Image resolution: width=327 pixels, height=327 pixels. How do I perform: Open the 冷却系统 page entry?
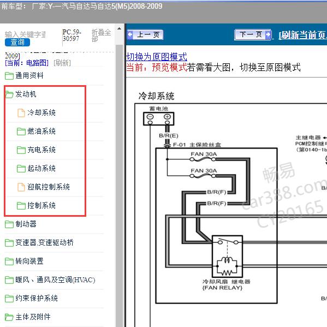click(41, 113)
